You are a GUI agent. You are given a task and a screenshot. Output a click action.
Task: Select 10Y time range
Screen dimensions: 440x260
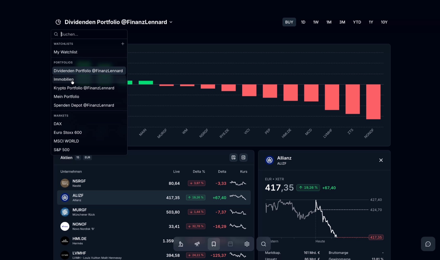(x=384, y=22)
